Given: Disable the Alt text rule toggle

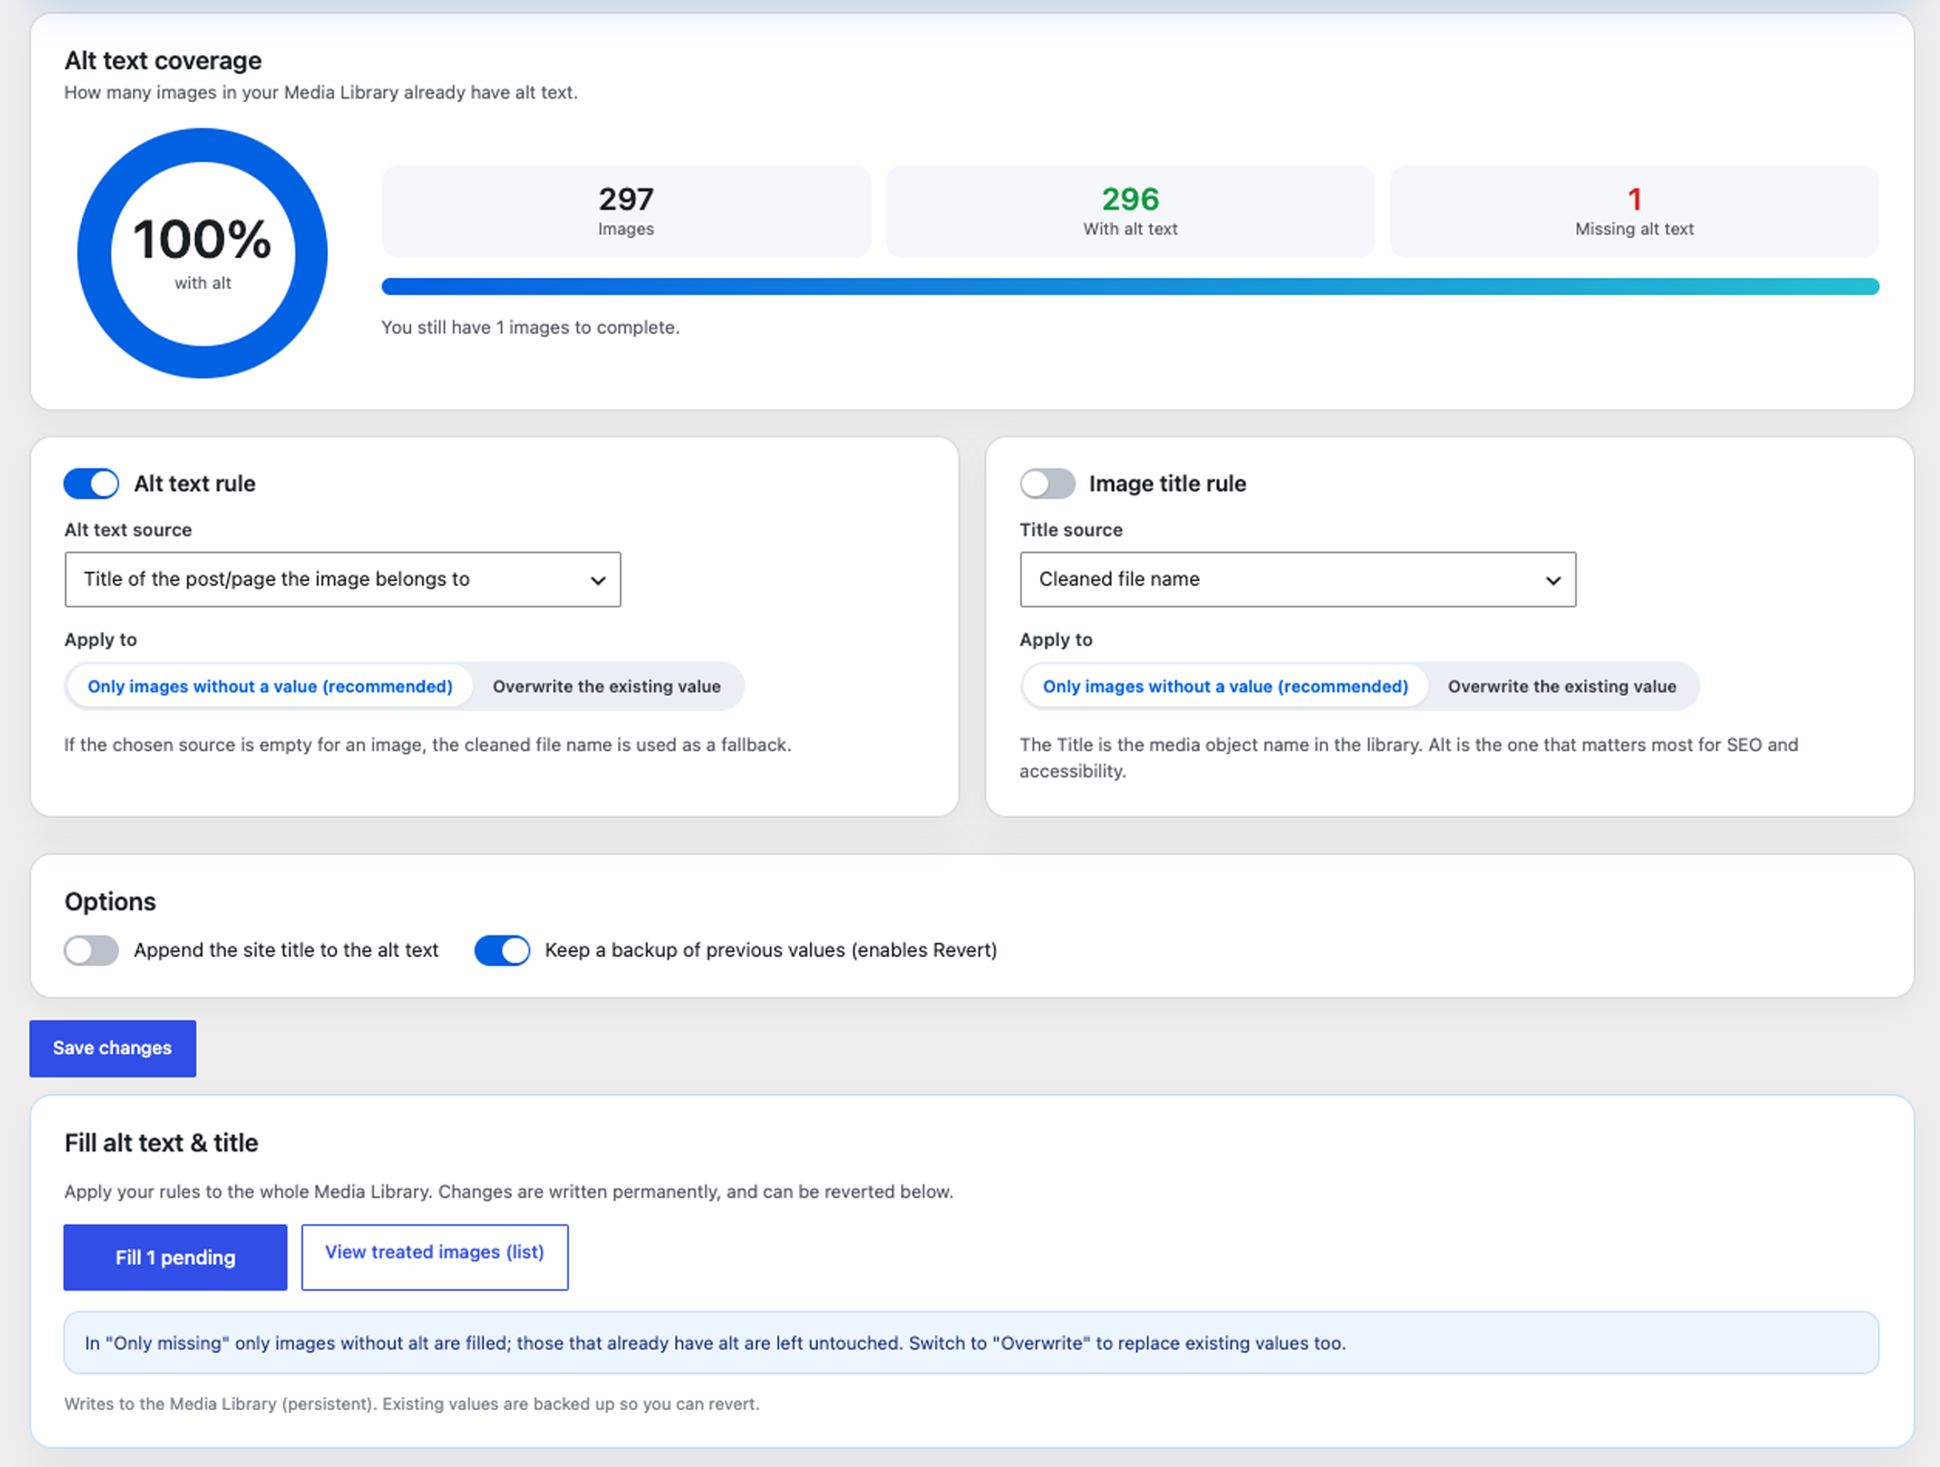Looking at the screenshot, I should click(x=91, y=484).
